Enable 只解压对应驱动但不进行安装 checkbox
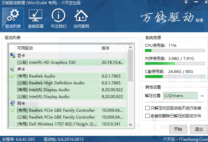The image size is (208, 142). coord(147,108)
